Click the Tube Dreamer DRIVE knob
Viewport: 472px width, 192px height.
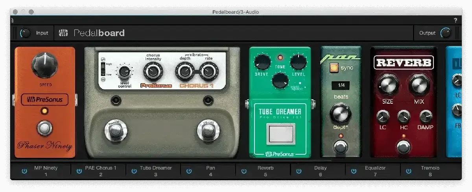click(x=262, y=62)
